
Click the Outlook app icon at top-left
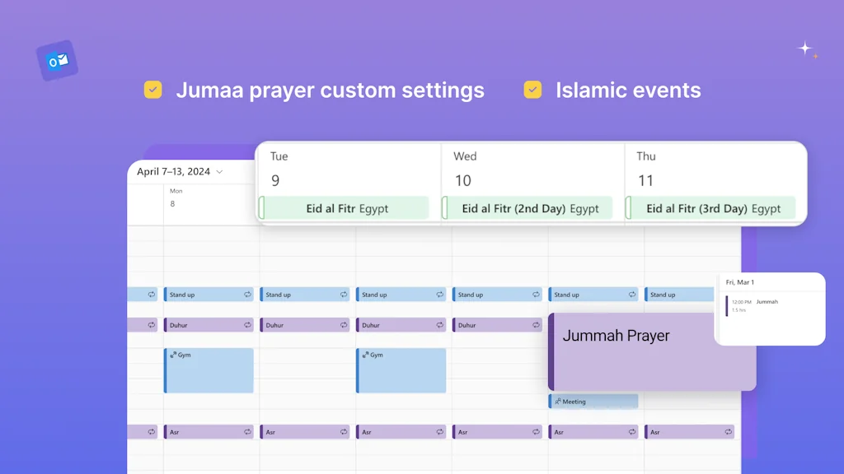click(x=57, y=61)
